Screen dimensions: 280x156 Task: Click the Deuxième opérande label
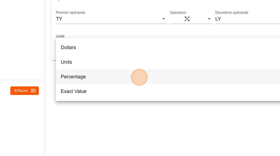pos(232,13)
